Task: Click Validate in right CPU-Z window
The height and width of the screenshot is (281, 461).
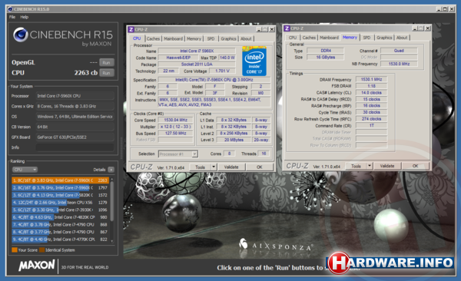Action: tap(387, 166)
